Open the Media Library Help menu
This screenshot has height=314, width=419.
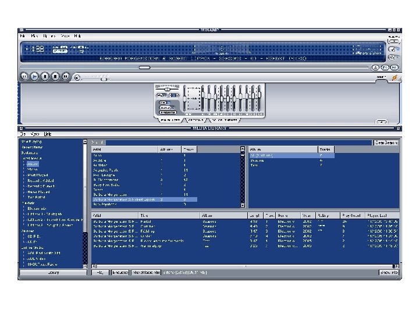tap(47, 134)
